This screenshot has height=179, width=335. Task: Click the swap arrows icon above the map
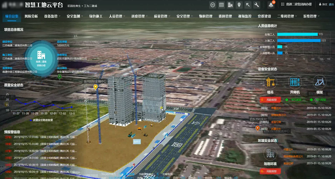tap(75, 36)
